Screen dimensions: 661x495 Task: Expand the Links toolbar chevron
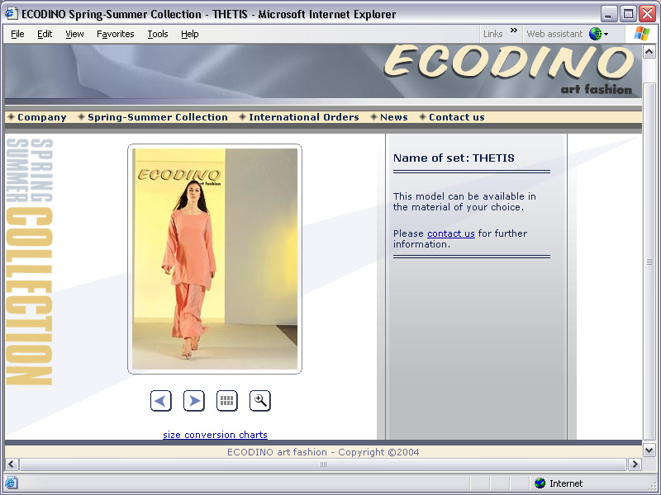click(x=513, y=31)
